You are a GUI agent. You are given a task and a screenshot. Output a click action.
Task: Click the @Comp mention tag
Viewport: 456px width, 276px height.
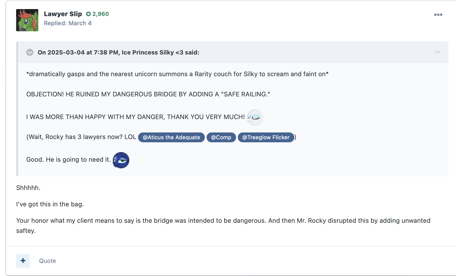pyautogui.click(x=221, y=137)
